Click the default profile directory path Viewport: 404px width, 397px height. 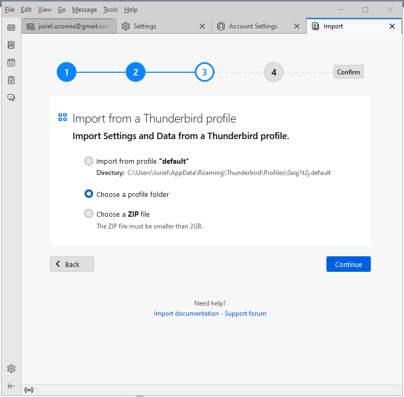[229, 173]
